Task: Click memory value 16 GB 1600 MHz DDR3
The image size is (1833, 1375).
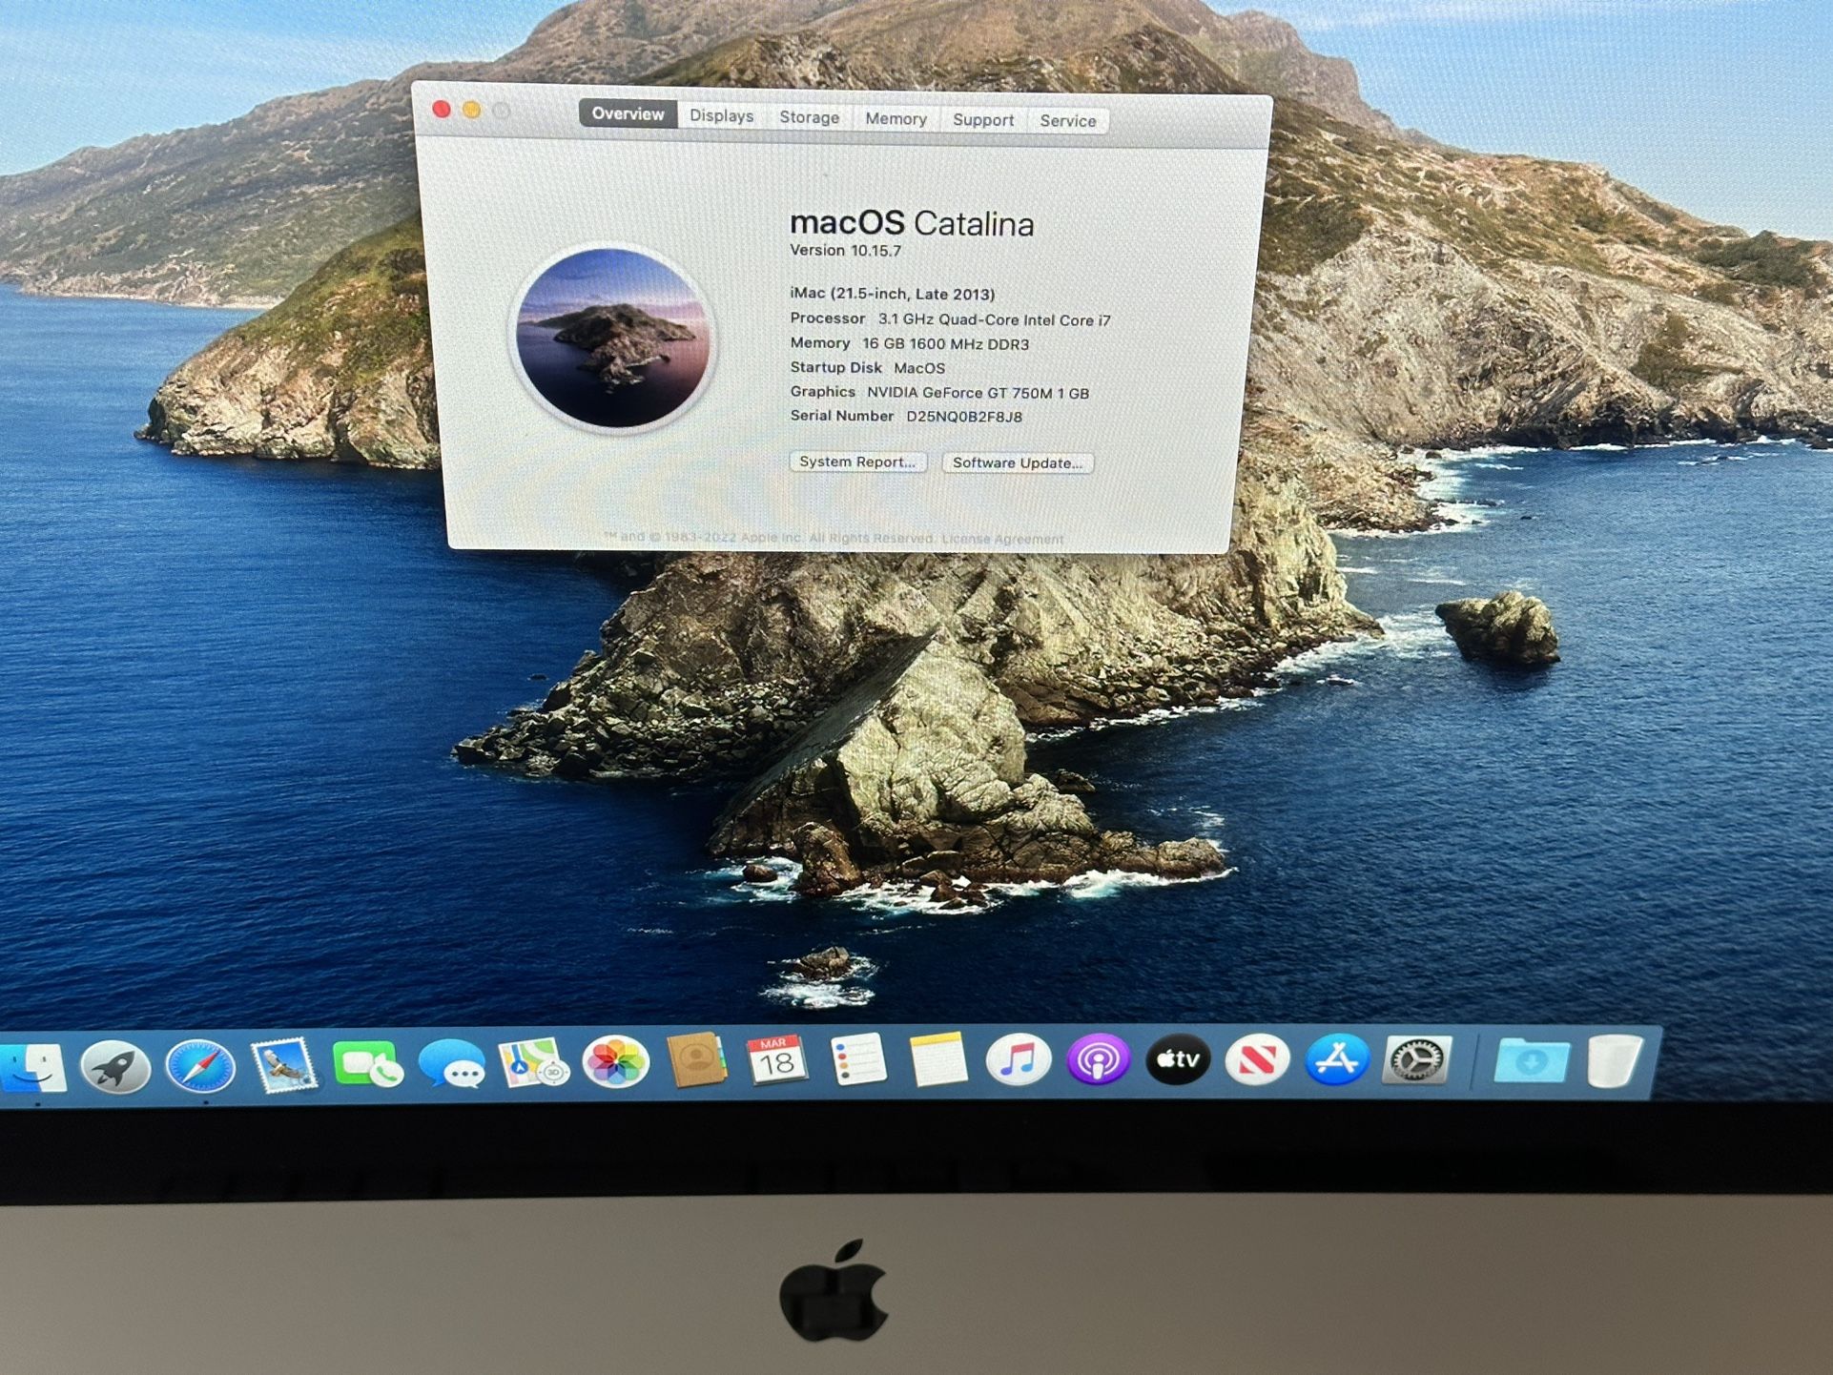Action: click(945, 344)
